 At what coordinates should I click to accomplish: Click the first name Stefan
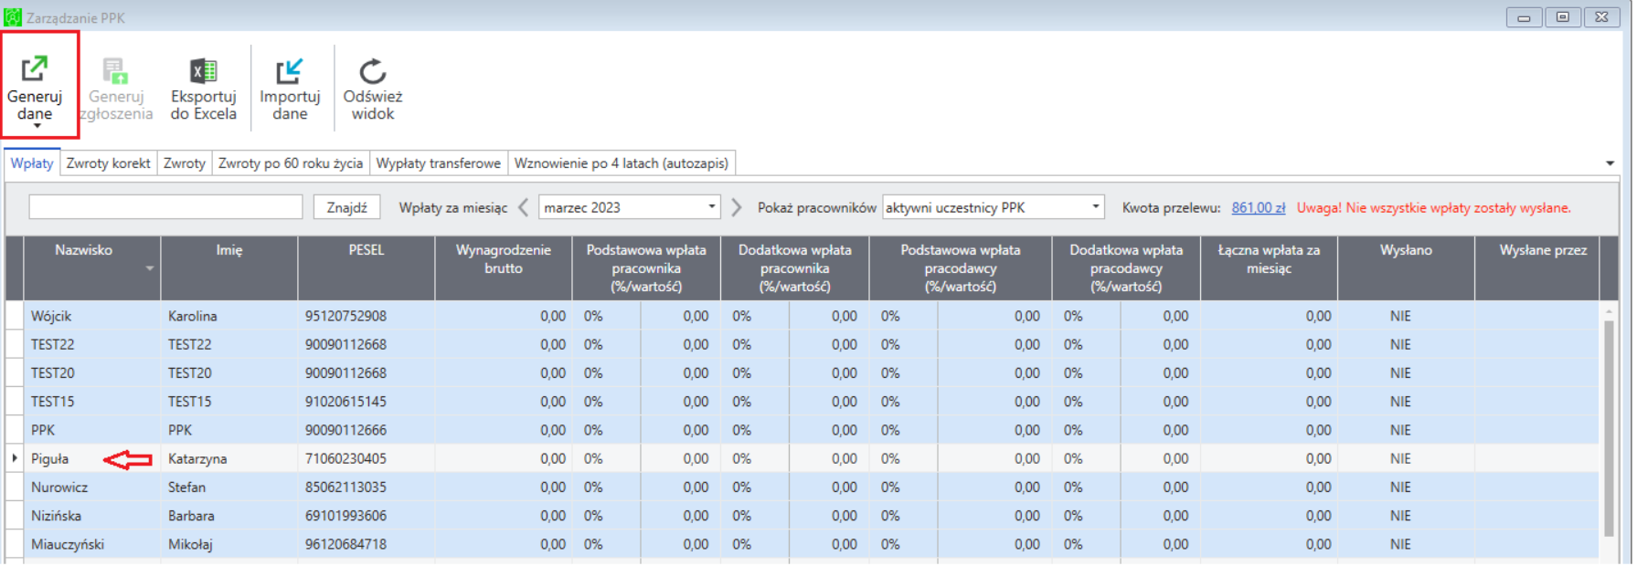(186, 487)
